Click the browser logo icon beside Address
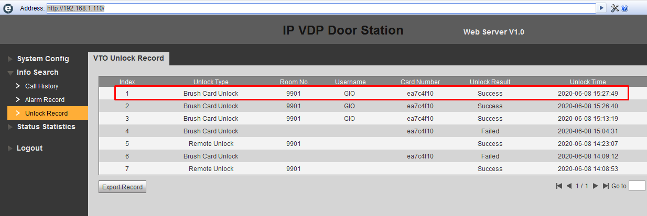 pyautogui.click(x=8, y=8)
